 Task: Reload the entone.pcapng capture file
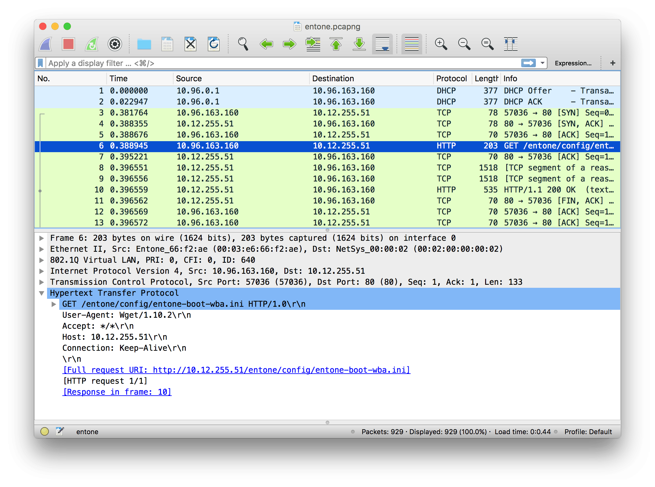tap(214, 44)
